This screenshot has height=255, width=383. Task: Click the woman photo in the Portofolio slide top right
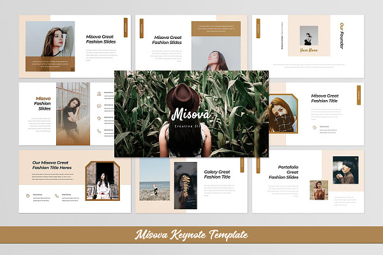345,170
